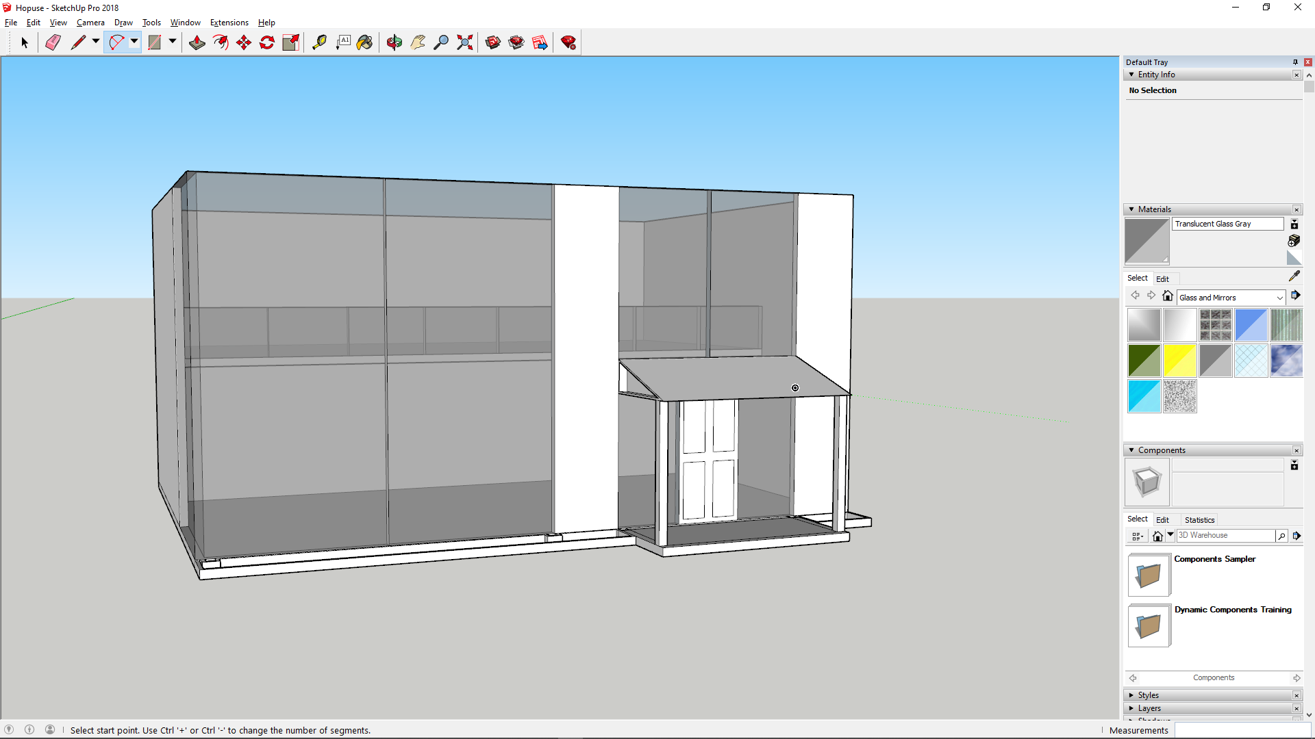Select the yellow translucent glass swatch
Image resolution: width=1315 pixels, height=739 pixels.
click(x=1179, y=361)
